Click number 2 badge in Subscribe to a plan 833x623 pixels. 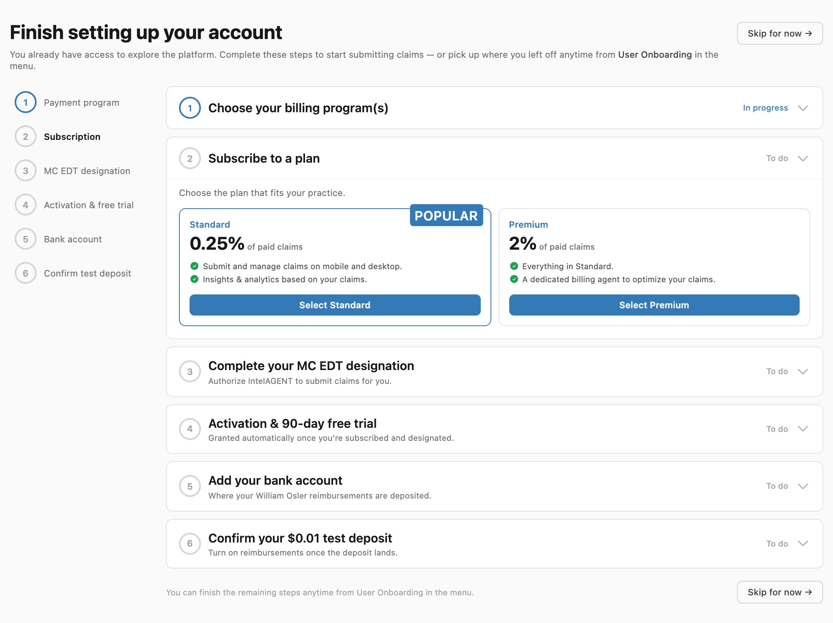click(190, 159)
